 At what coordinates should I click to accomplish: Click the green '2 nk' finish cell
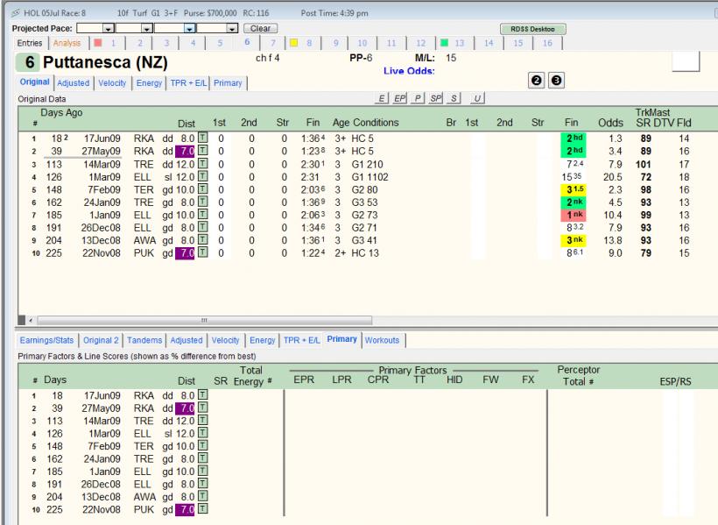click(x=574, y=202)
